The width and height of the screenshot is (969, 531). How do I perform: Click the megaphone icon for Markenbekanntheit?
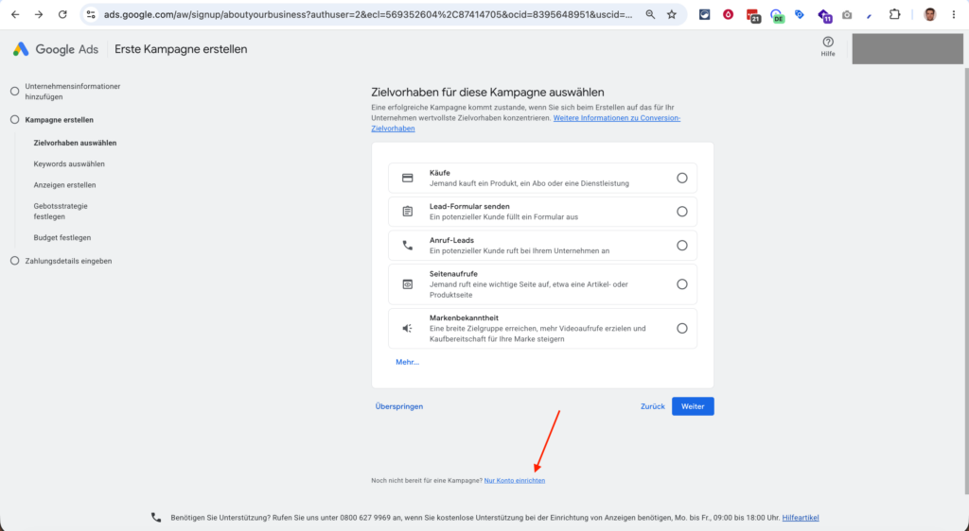point(407,329)
